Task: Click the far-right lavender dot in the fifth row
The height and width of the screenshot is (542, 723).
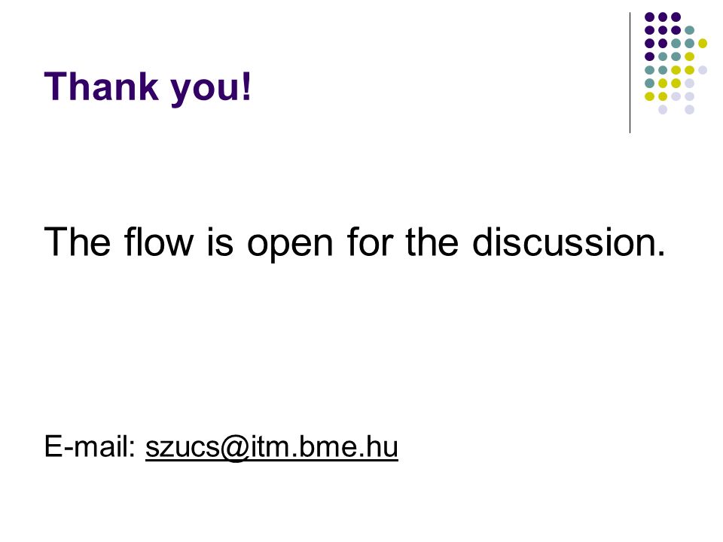Action: pyautogui.click(x=703, y=70)
